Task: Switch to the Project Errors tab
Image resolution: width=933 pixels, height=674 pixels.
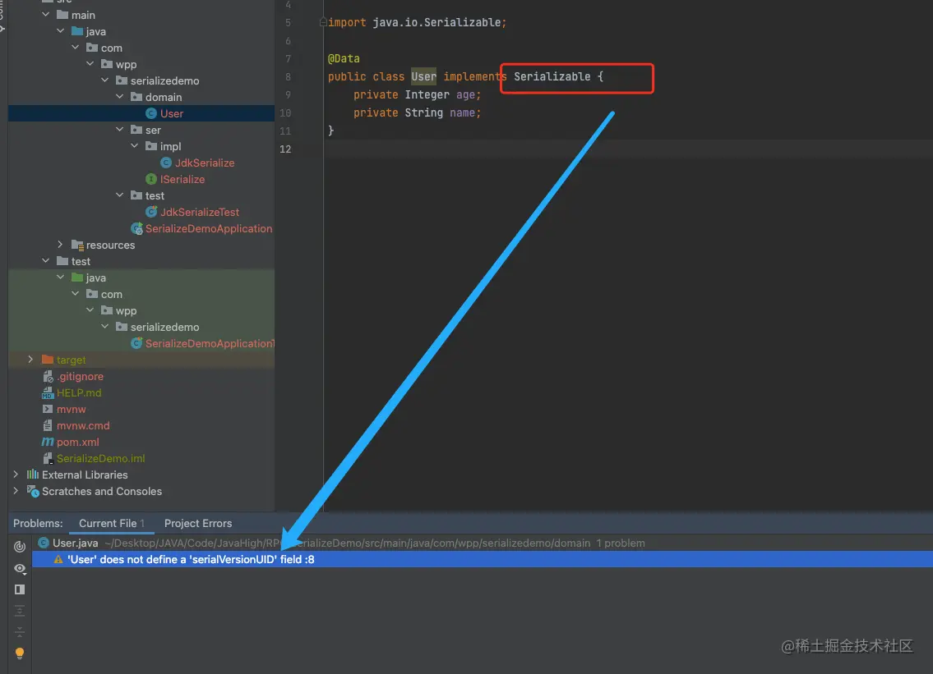Action: (198, 523)
